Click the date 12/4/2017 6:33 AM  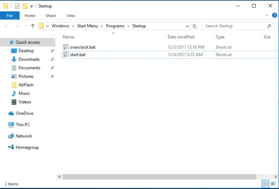185,54
